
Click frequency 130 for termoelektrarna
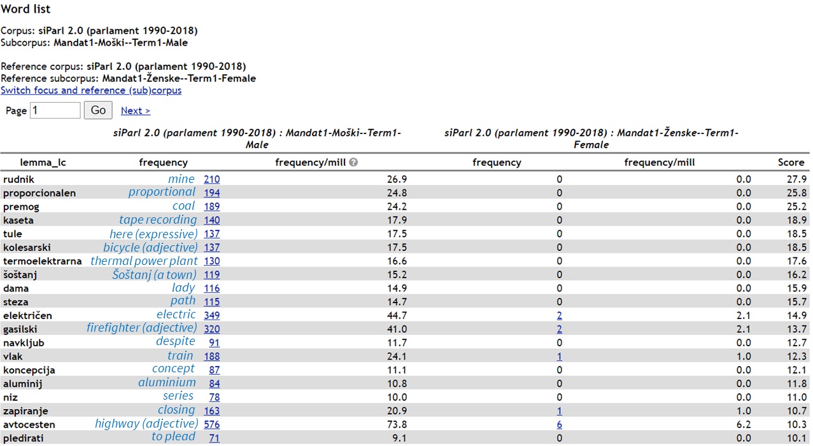point(211,261)
